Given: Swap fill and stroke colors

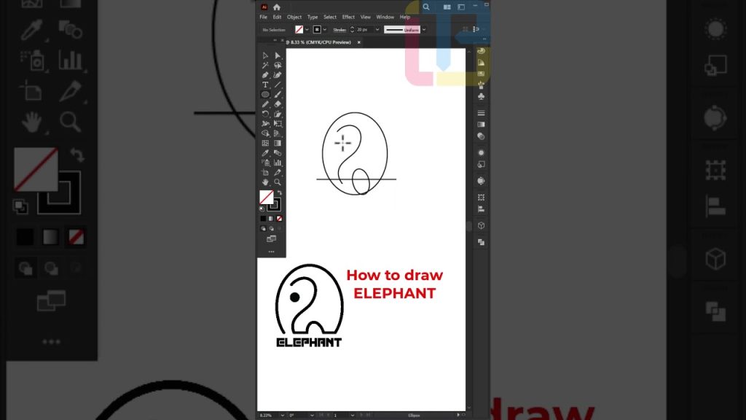Looking at the screenshot, I should click(x=280, y=192).
